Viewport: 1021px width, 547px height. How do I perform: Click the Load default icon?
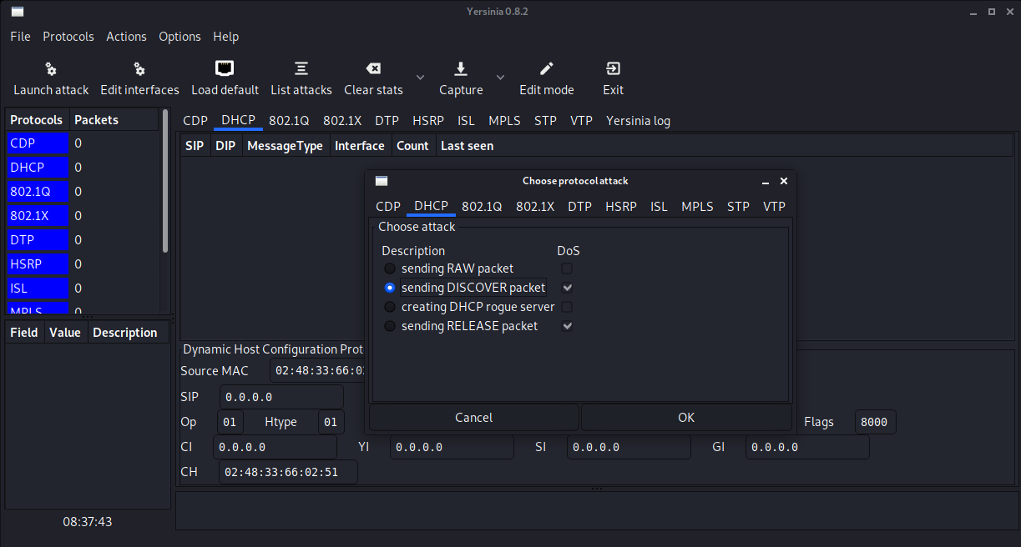pyautogui.click(x=225, y=78)
